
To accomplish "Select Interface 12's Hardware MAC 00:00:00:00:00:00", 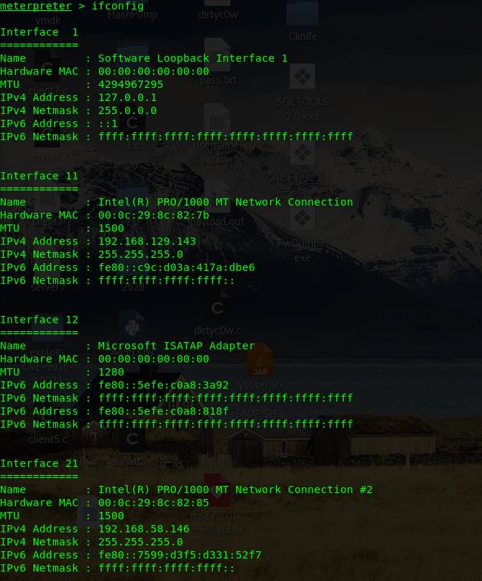I will (x=153, y=359).
